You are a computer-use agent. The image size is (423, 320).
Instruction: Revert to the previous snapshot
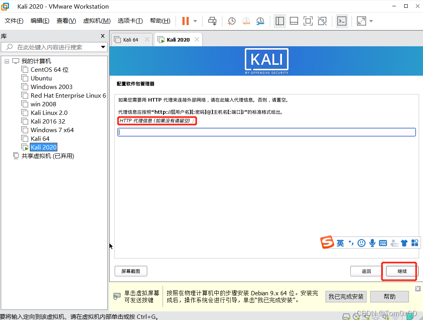pos(246,21)
